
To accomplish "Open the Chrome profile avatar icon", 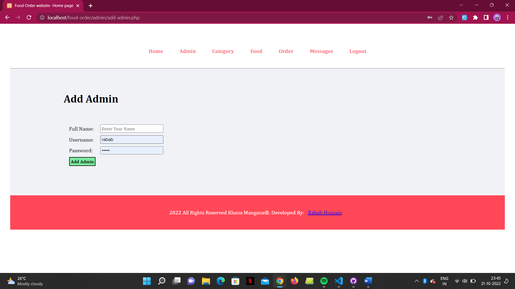I will (497, 17).
